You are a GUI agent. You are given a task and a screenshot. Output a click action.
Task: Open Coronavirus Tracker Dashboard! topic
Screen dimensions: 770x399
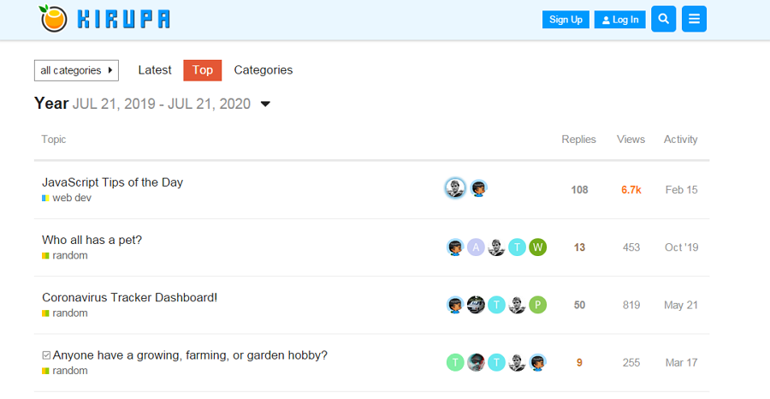click(130, 297)
